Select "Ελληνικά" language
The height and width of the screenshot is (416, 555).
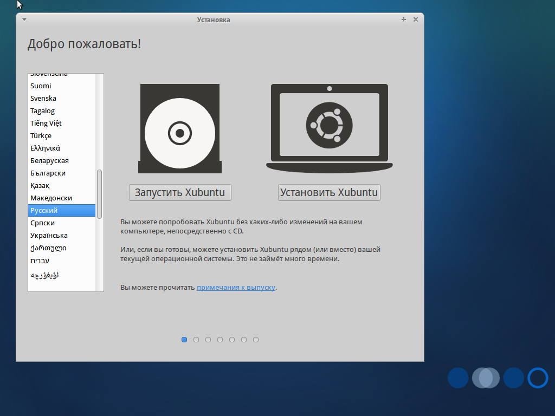pos(45,148)
